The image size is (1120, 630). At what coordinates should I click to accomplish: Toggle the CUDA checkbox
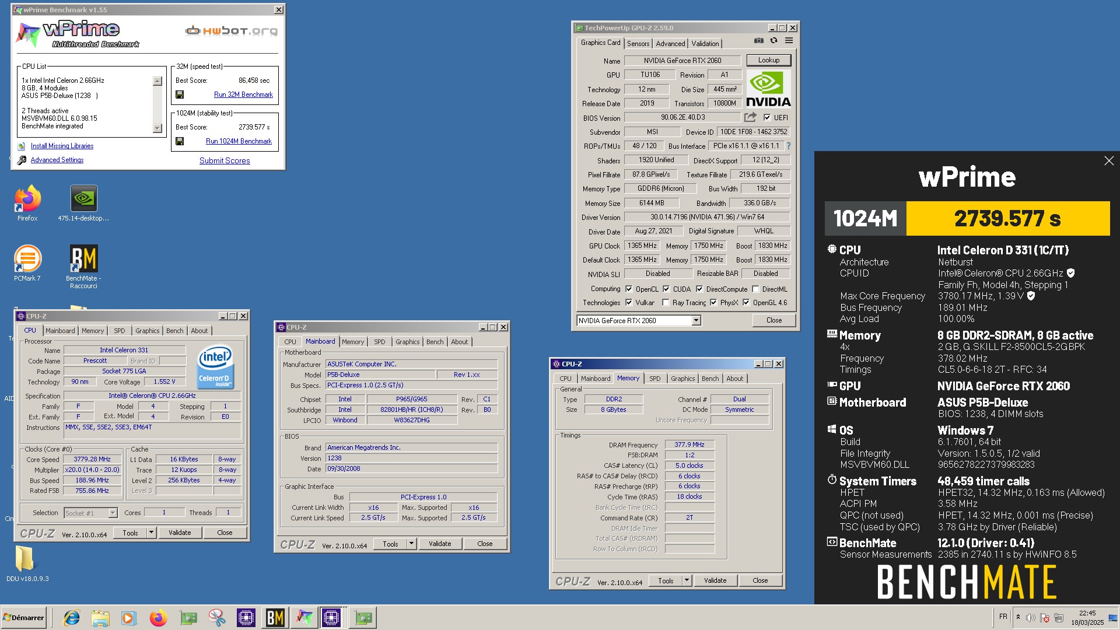click(x=666, y=289)
